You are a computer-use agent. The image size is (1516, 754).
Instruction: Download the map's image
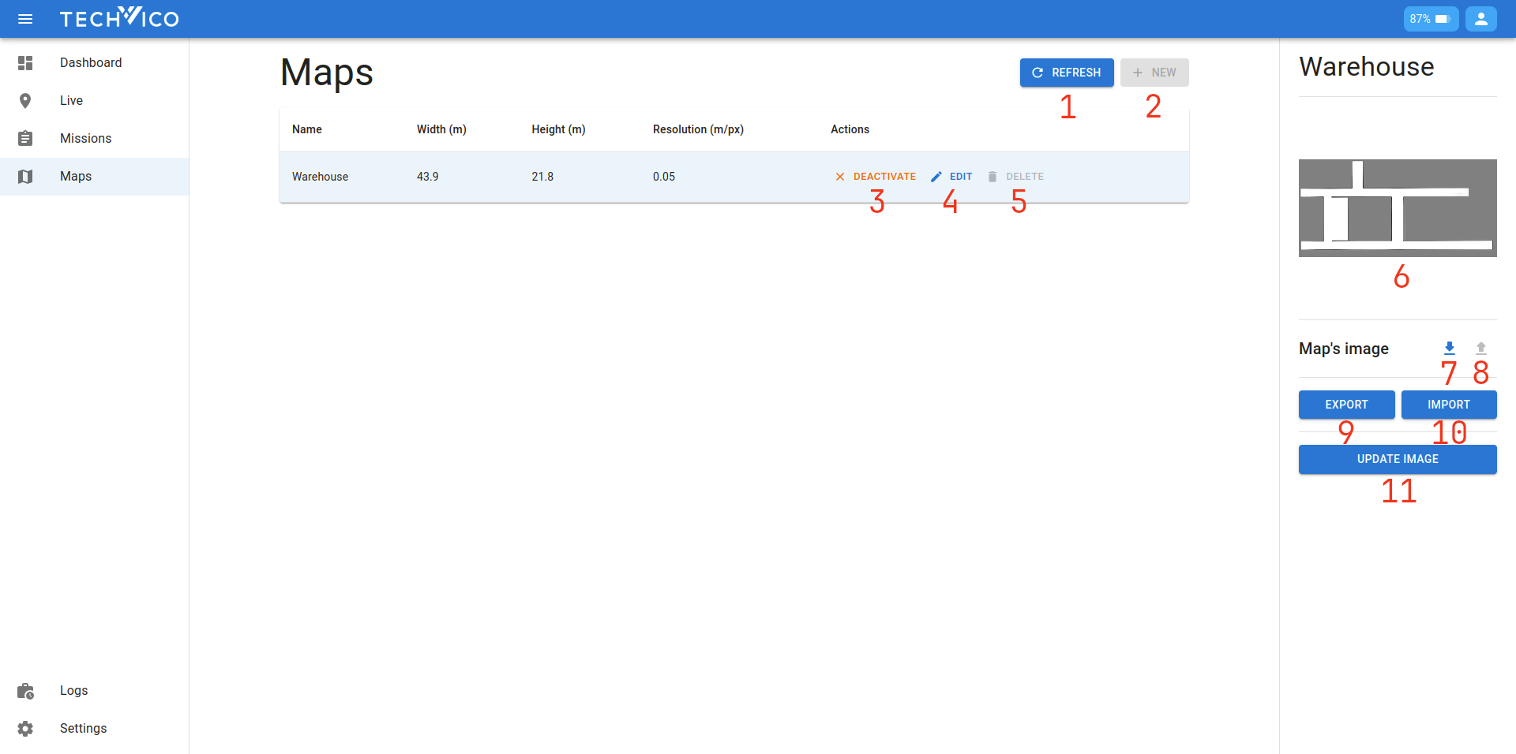(x=1450, y=348)
